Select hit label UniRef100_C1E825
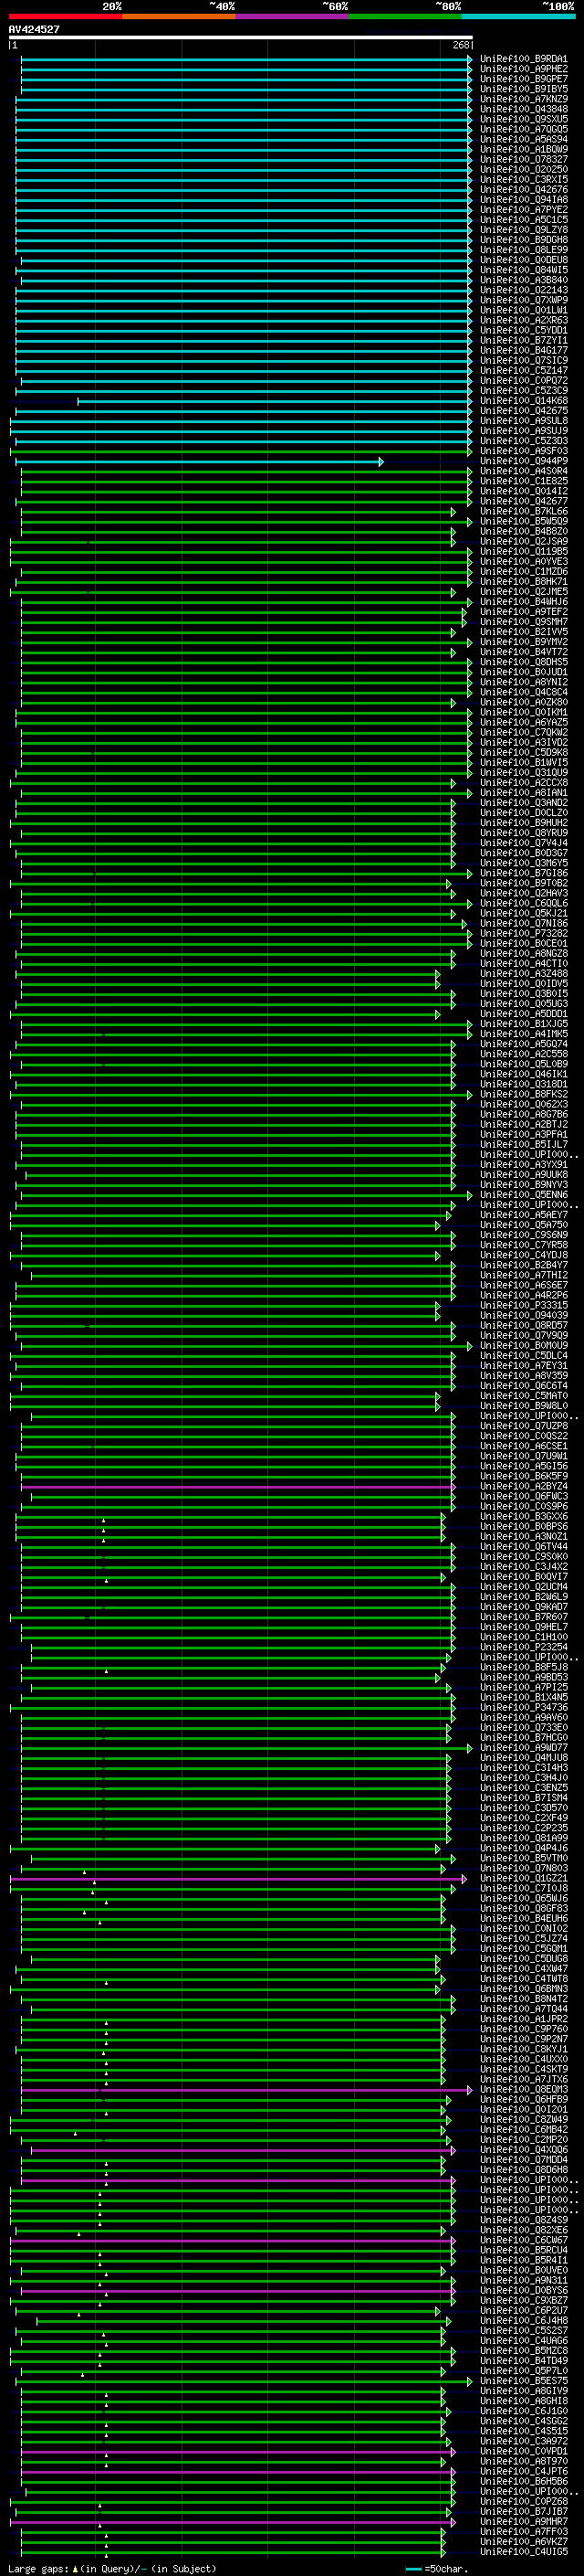The width and height of the screenshot is (584, 2576). [524, 481]
